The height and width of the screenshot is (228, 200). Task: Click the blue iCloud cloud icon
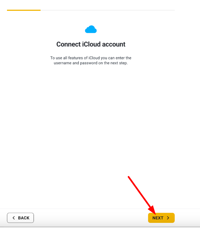(x=91, y=29)
